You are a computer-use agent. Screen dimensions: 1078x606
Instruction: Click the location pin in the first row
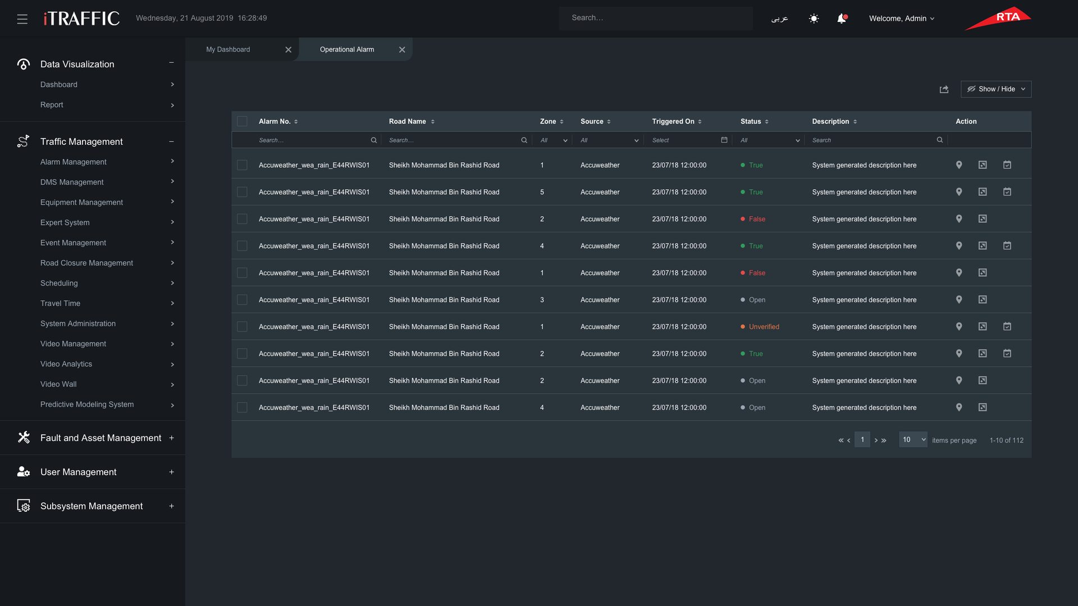[959, 165]
